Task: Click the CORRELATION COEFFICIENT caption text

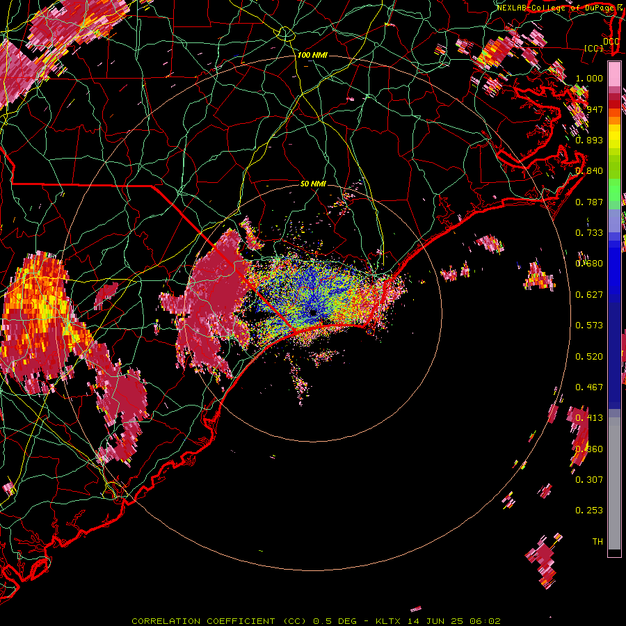Action: coord(203,621)
